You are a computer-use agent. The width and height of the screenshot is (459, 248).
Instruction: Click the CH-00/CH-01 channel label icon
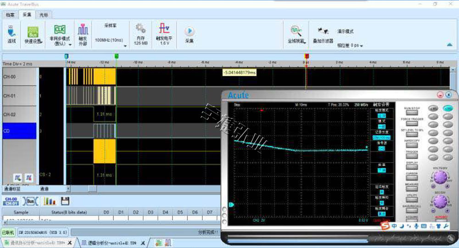(x=11, y=201)
